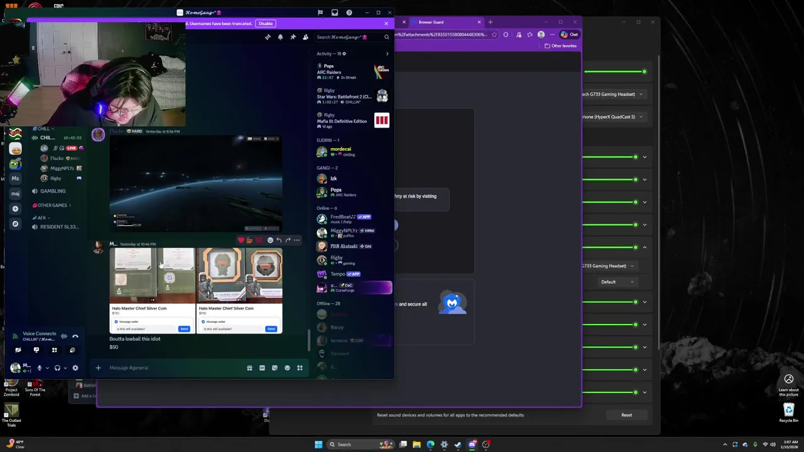Open Tempo APP in the member list
Viewport: 804px width, 452px height.
pyautogui.click(x=352, y=274)
